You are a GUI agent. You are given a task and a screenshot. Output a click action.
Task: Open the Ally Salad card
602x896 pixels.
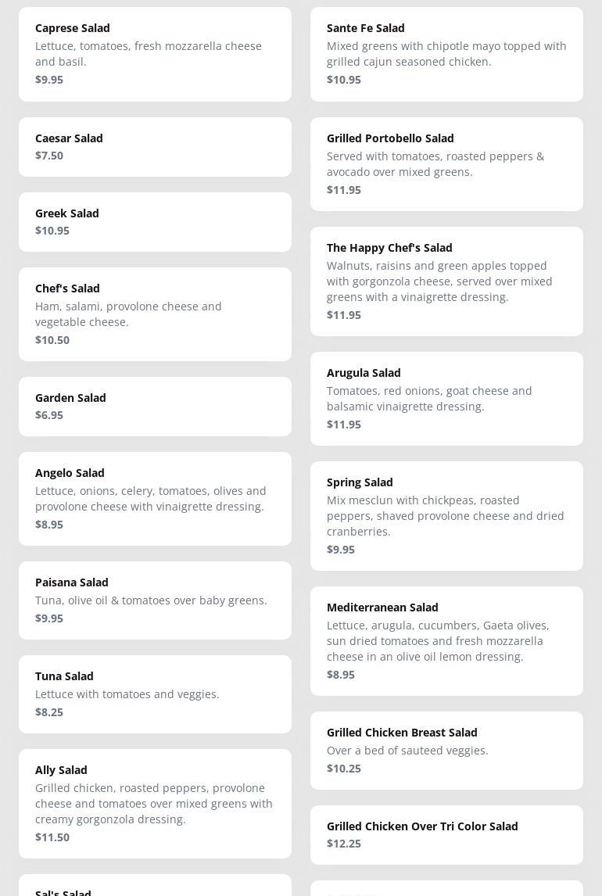(x=155, y=804)
